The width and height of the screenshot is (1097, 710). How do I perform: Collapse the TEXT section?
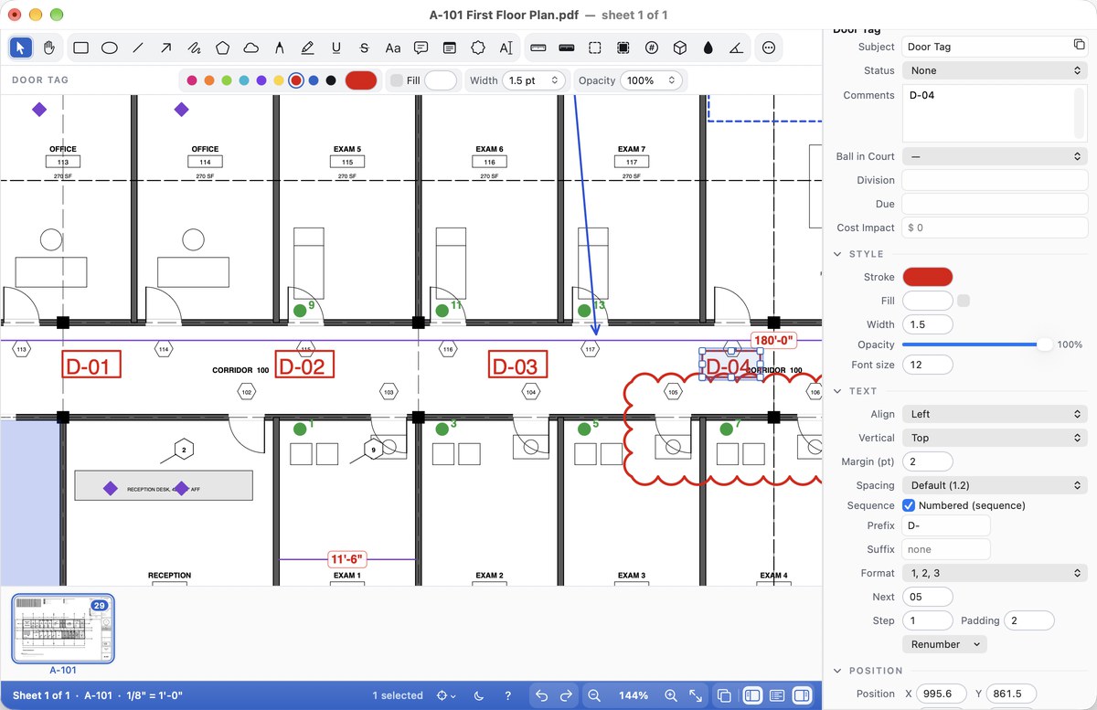click(838, 391)
